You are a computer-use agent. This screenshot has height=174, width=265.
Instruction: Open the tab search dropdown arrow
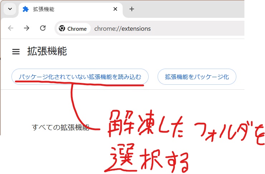point(10,9)
